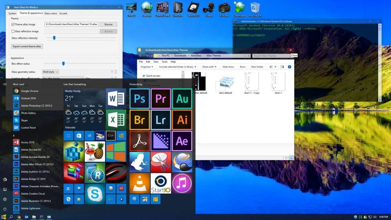
Task: Enable the Glass reflection image checkbox
Action: tap(13, 31)
